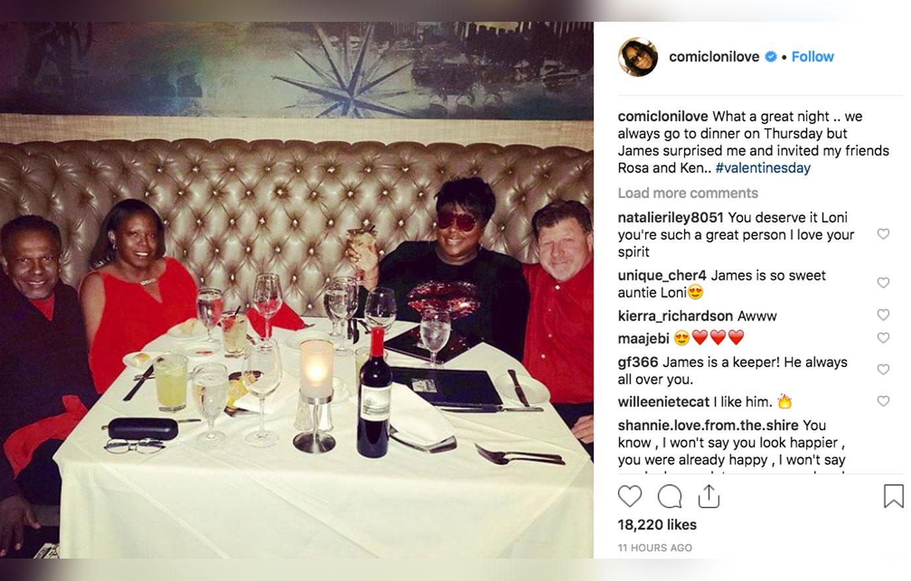Like gf366's comment about James
Viewport: 911px width, 581px height.
(x=883, y=369)
